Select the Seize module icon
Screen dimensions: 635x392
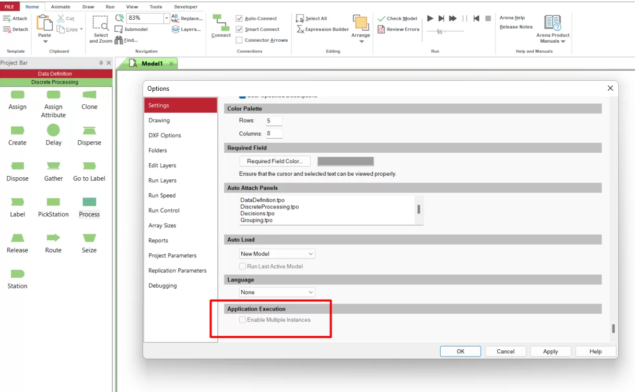[89, 238]
